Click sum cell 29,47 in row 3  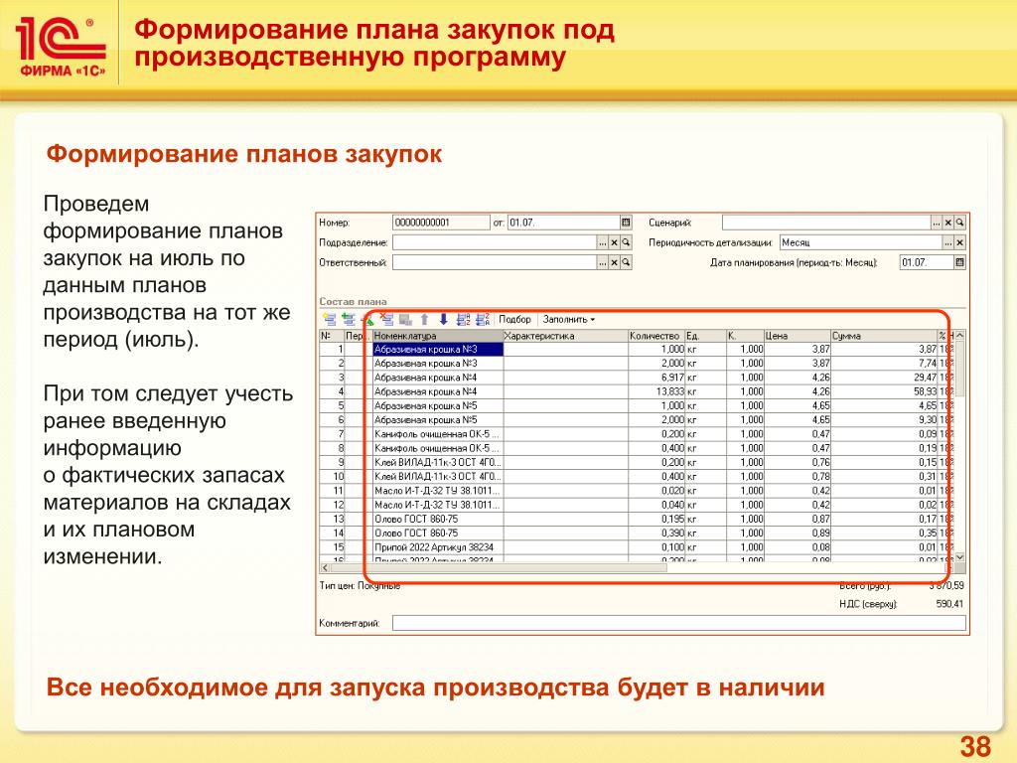tap(884, 378)
